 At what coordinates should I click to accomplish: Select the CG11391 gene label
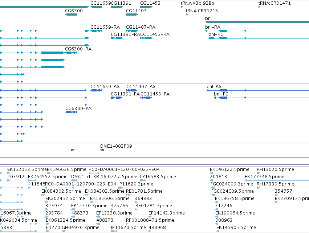pos(121,3)
